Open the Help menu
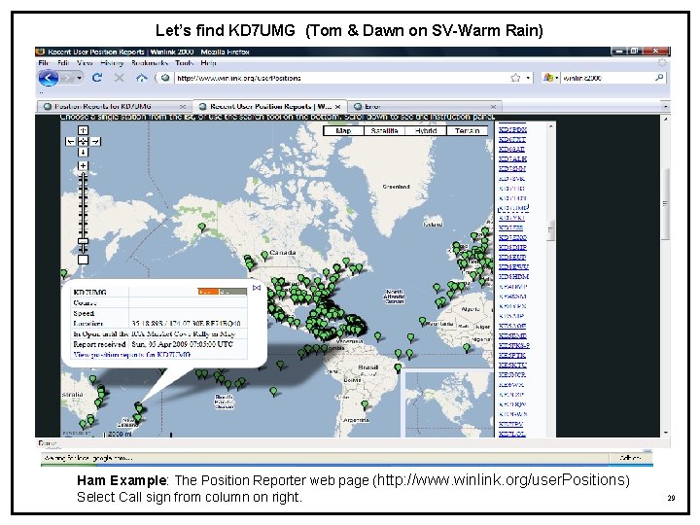 pos(208,63)
